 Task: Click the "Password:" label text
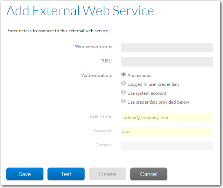pos(102,131)
